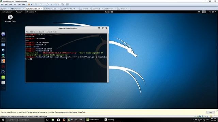The height and width of the screenshot is (122, 218).
Task: Open VMware Help menu
Action: [x=24, y=4]
